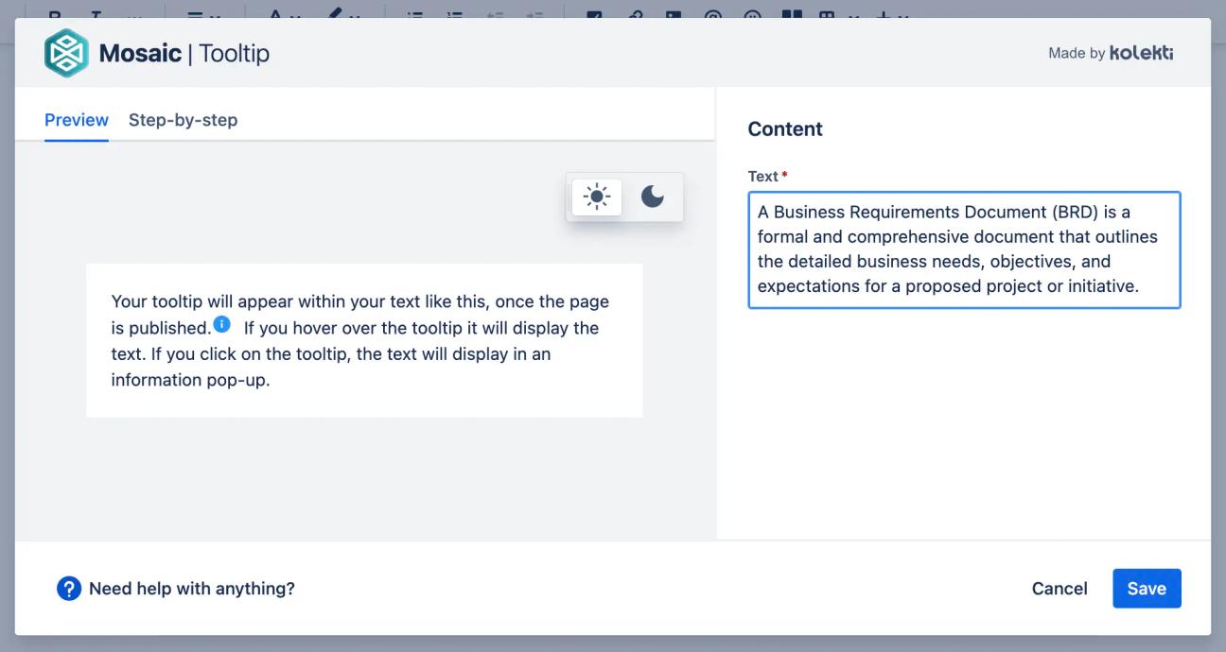The image size is (1226, 652).
Task: Click the blue info tooltip icon in preview
Action: coord(221,325)
